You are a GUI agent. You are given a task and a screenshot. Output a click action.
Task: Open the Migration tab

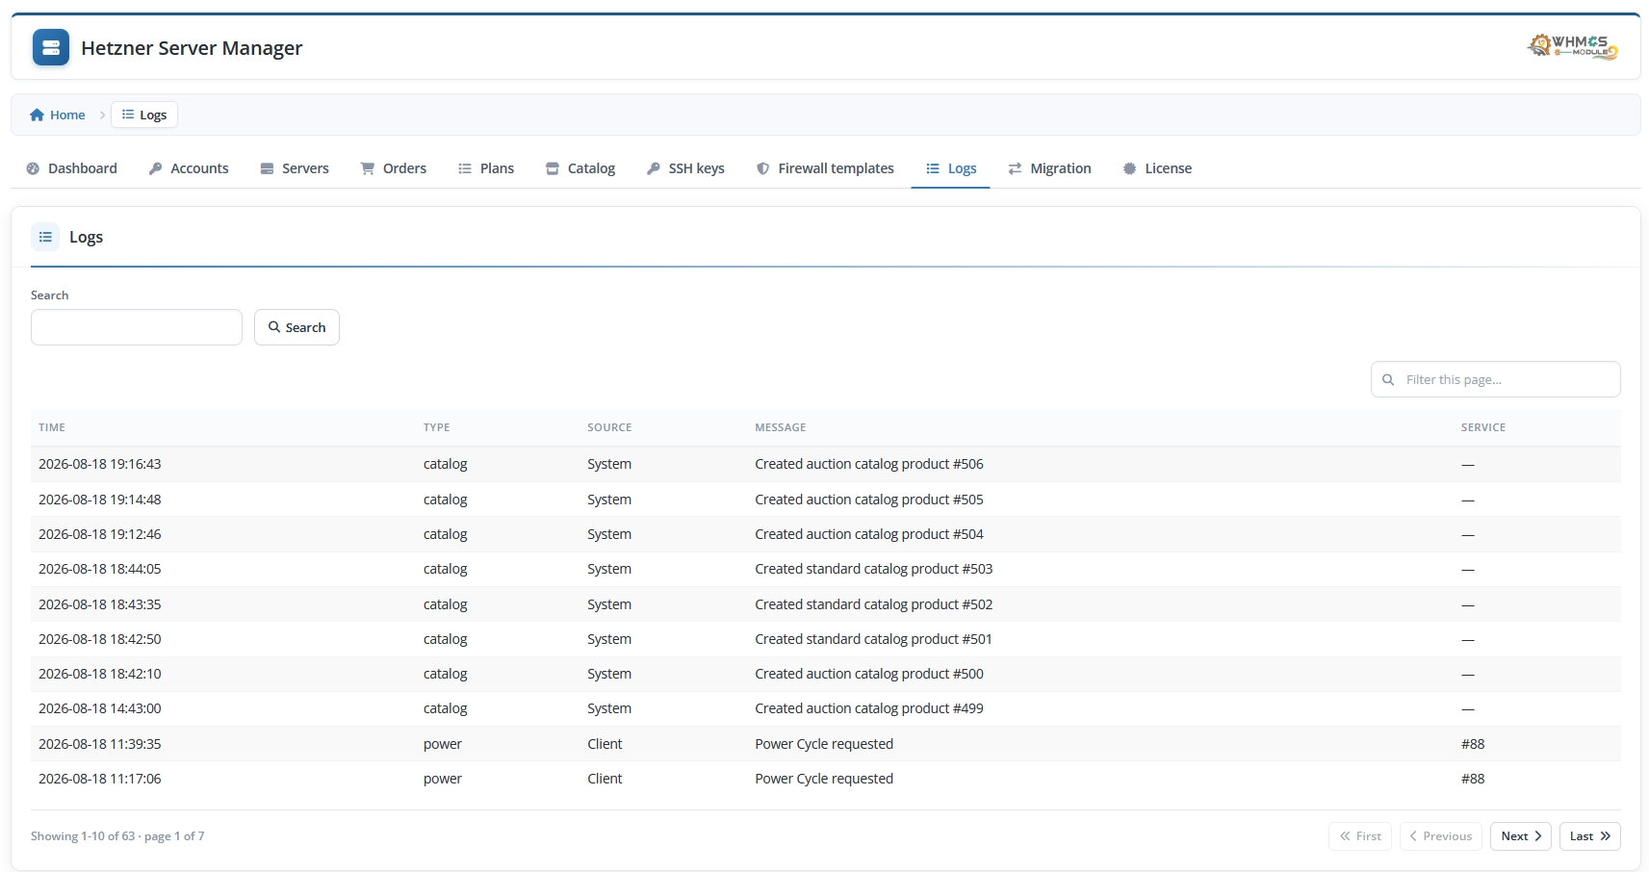point(1049,168)
